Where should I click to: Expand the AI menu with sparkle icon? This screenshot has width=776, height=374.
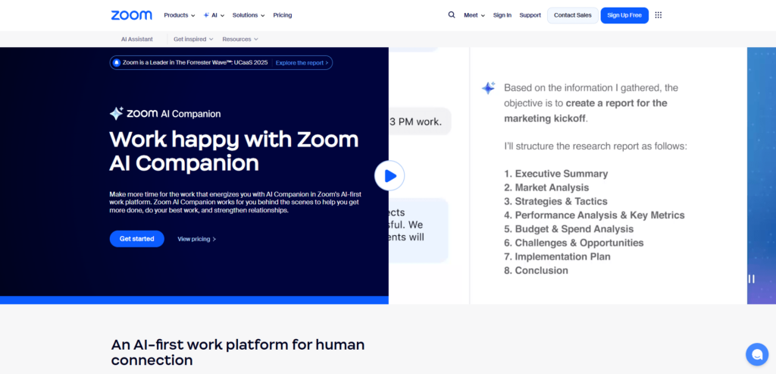coord(214,15)
